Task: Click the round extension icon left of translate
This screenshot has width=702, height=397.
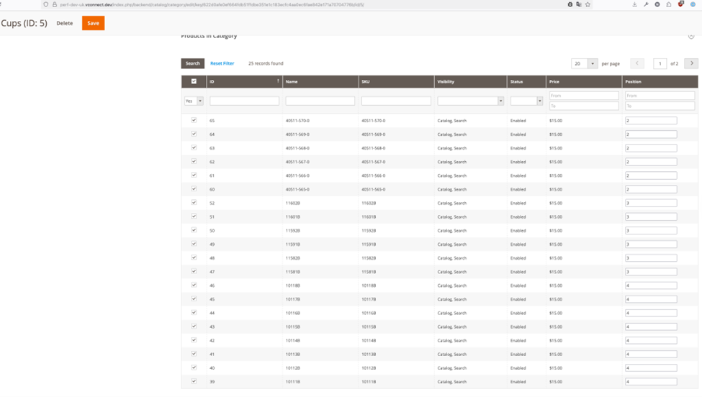Action: click(x=570, y=4)
